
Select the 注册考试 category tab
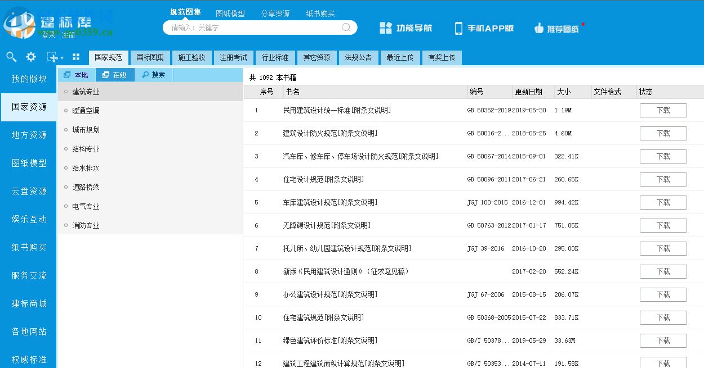pyautogui.click(x=233, y=57)
